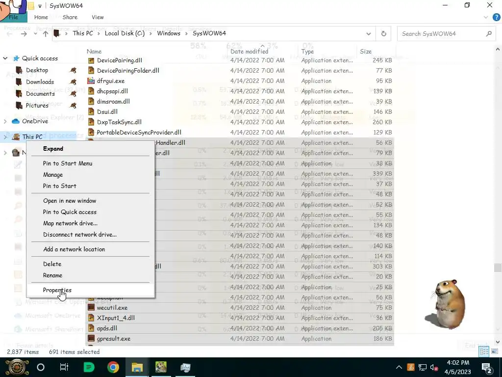Choose Rename from the context menu
Screen dimensions: 502x377
tap(52, 275)
